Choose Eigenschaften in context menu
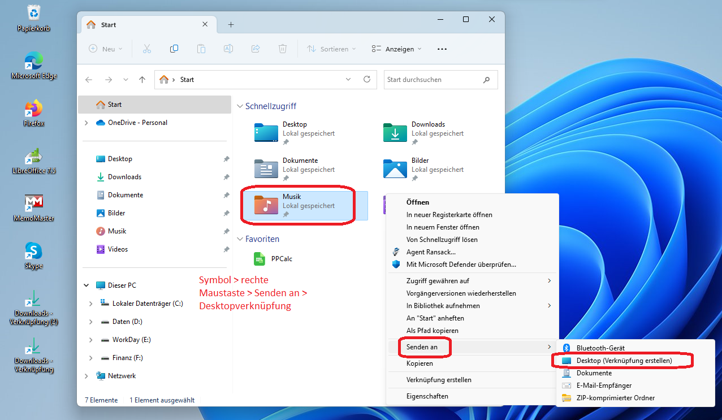 472,396
